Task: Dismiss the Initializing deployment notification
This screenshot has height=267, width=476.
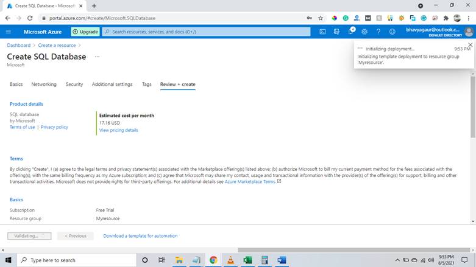Action: tap(471, 45)
